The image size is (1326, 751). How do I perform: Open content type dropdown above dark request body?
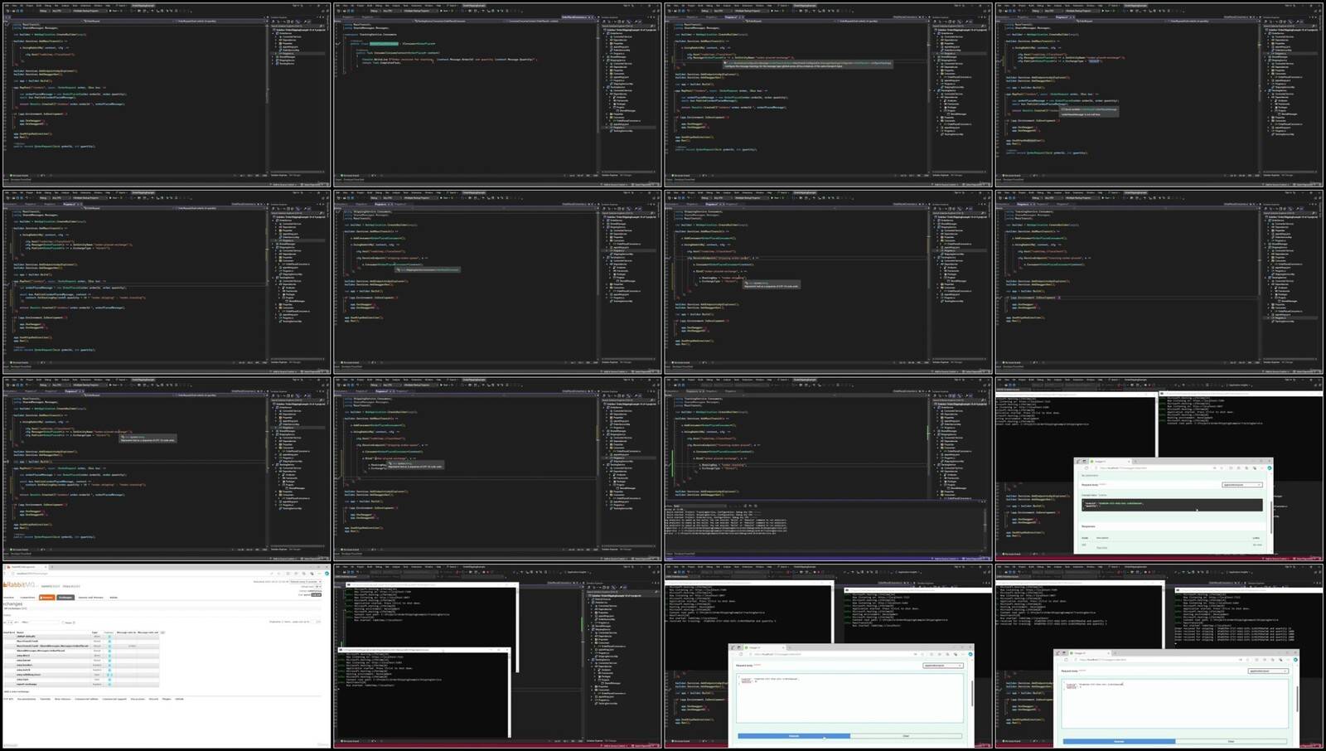click(x=1242, y=485)
